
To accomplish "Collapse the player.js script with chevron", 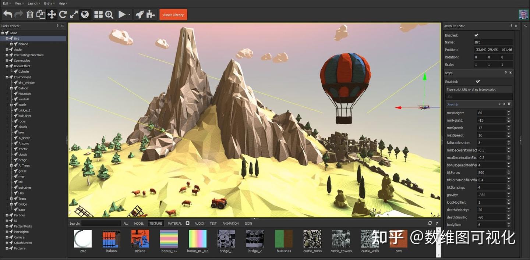I will [499, 104].
